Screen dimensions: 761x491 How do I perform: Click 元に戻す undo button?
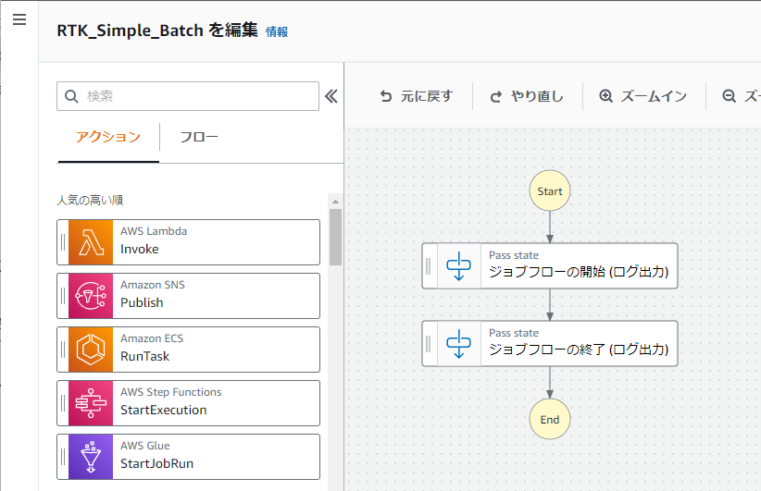pos(416,96)
